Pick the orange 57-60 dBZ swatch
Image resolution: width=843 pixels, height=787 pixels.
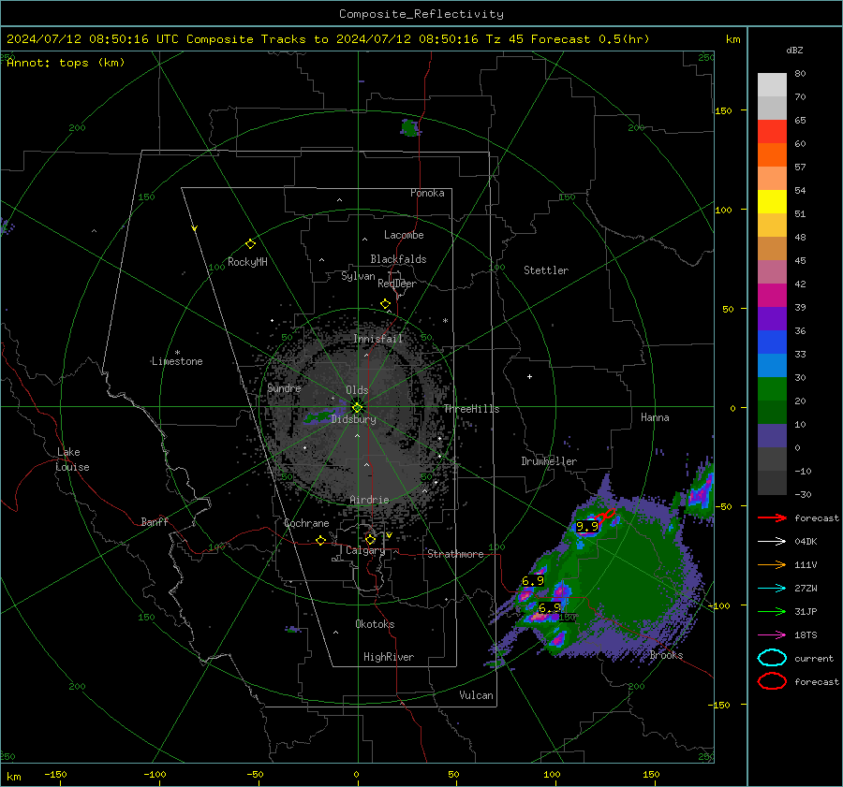pyautogui.click(x=772, y=155)
